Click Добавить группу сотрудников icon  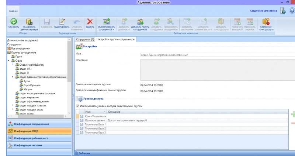click(x=140, y=22)
